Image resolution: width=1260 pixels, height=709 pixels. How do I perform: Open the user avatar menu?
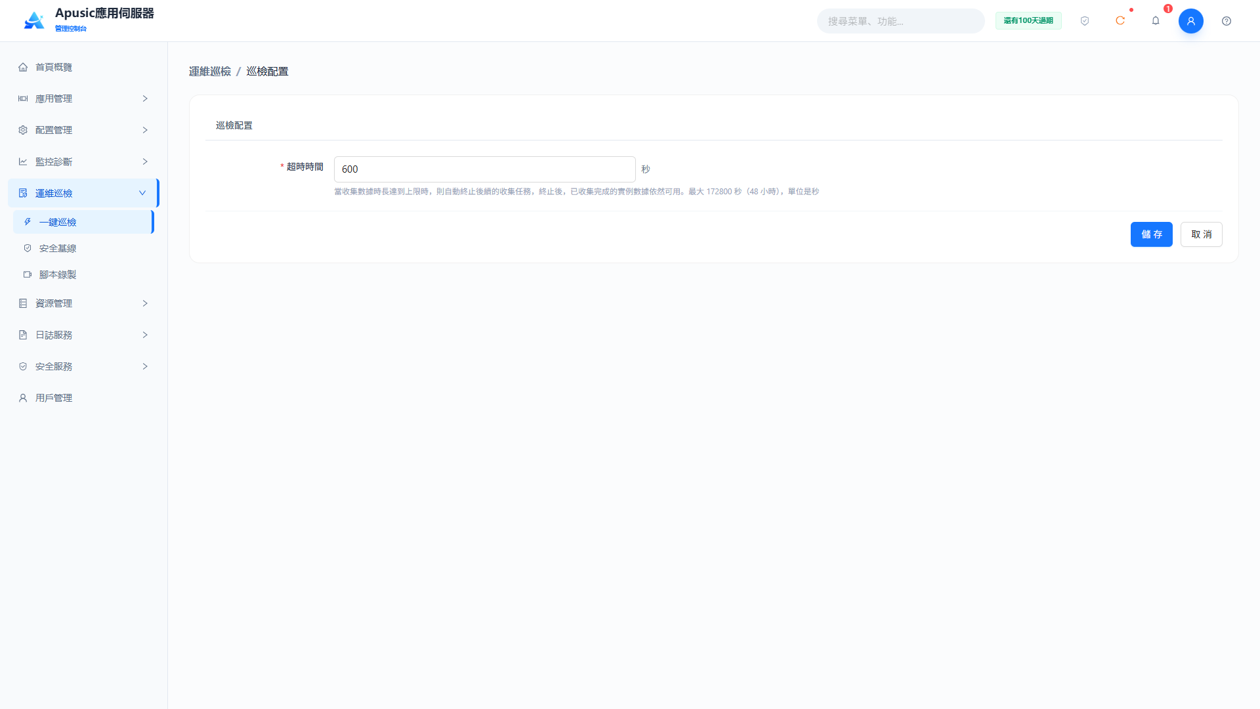(1191, 21)
